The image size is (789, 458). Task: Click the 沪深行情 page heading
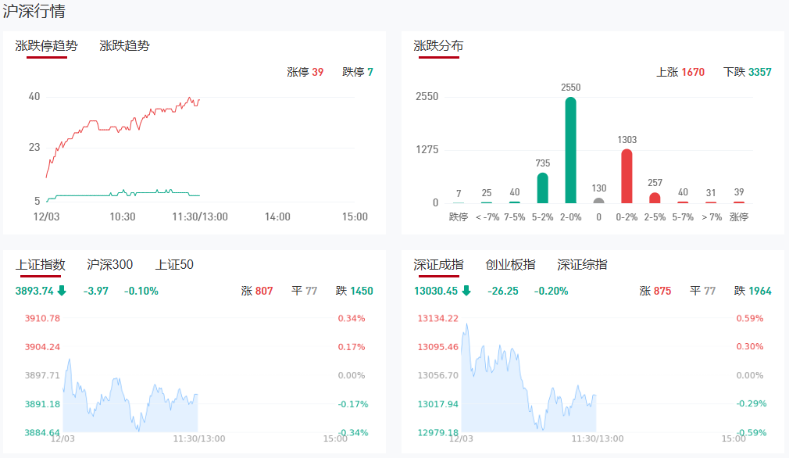(x=34, y=12)
